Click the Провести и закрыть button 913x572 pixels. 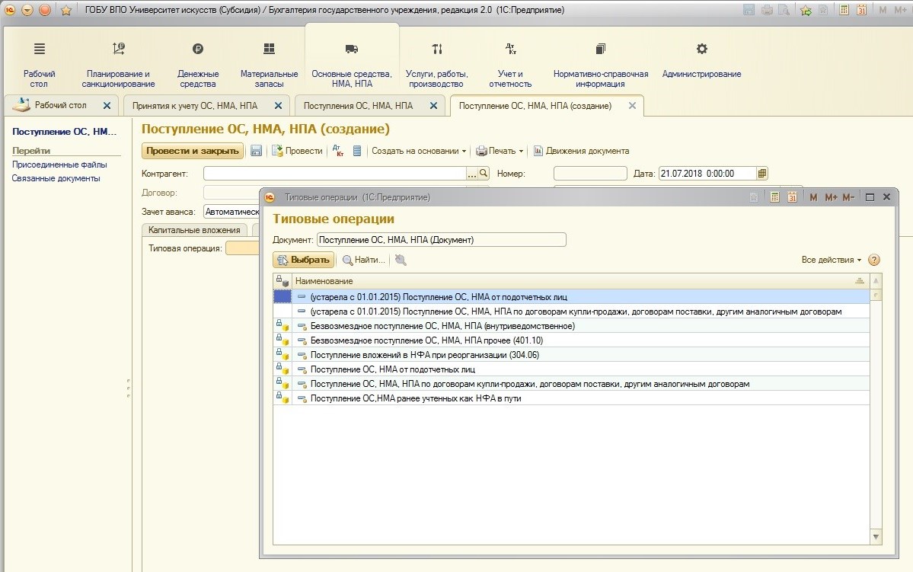click(x=193, y=151)
